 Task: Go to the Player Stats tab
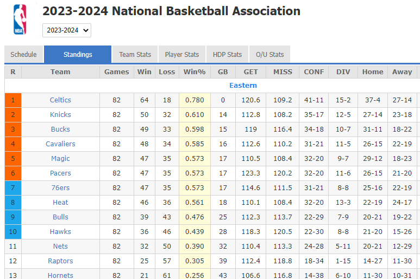point(182,54)
